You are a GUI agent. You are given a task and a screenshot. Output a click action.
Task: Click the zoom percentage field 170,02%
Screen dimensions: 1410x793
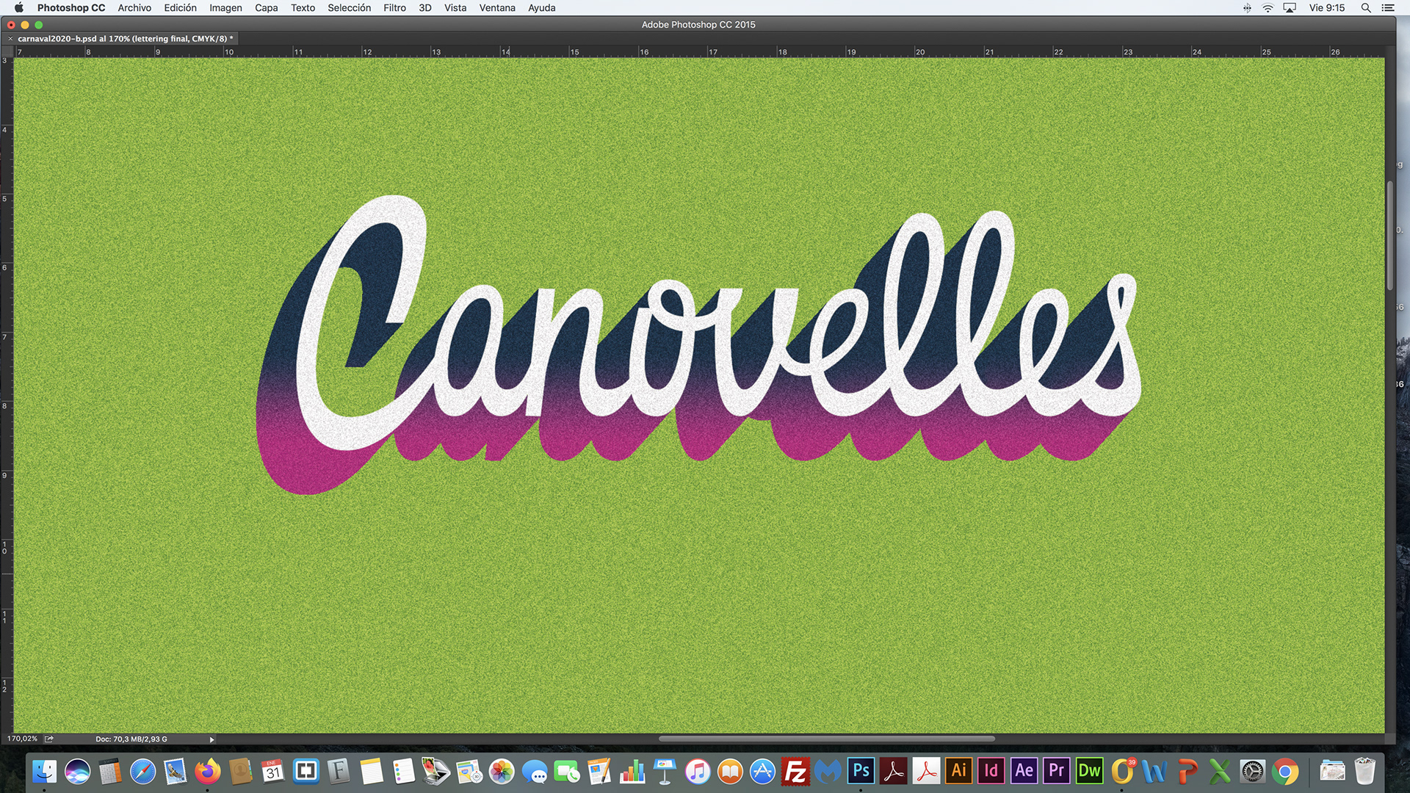(22, 739)
